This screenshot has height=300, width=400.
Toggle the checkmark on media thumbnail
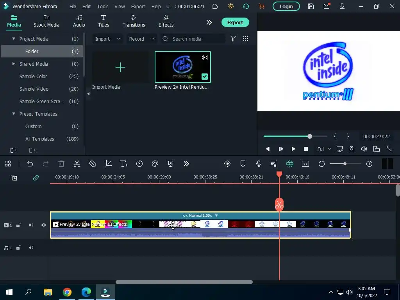[x=205, y=77]
